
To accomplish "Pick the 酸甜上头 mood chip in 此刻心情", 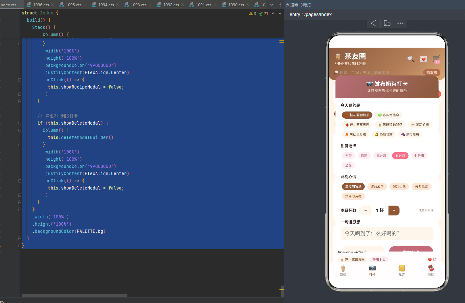I will pyautogui.click(x=399, y=186).
